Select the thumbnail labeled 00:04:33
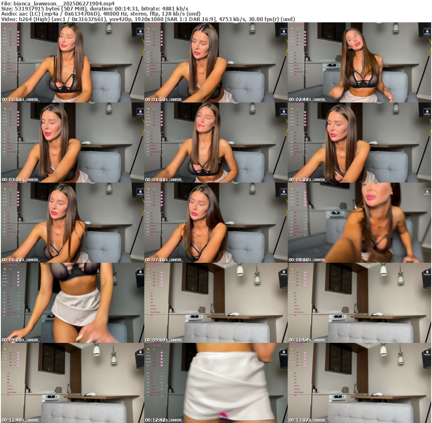This screenshot has height=423, width=432. (216, 143)
